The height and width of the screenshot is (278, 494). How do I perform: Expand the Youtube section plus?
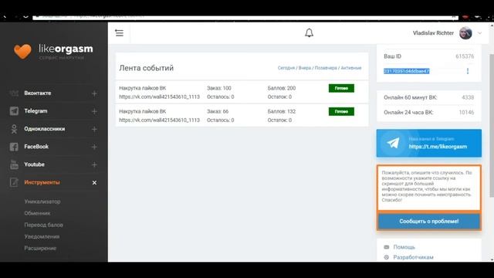point(94,164)
